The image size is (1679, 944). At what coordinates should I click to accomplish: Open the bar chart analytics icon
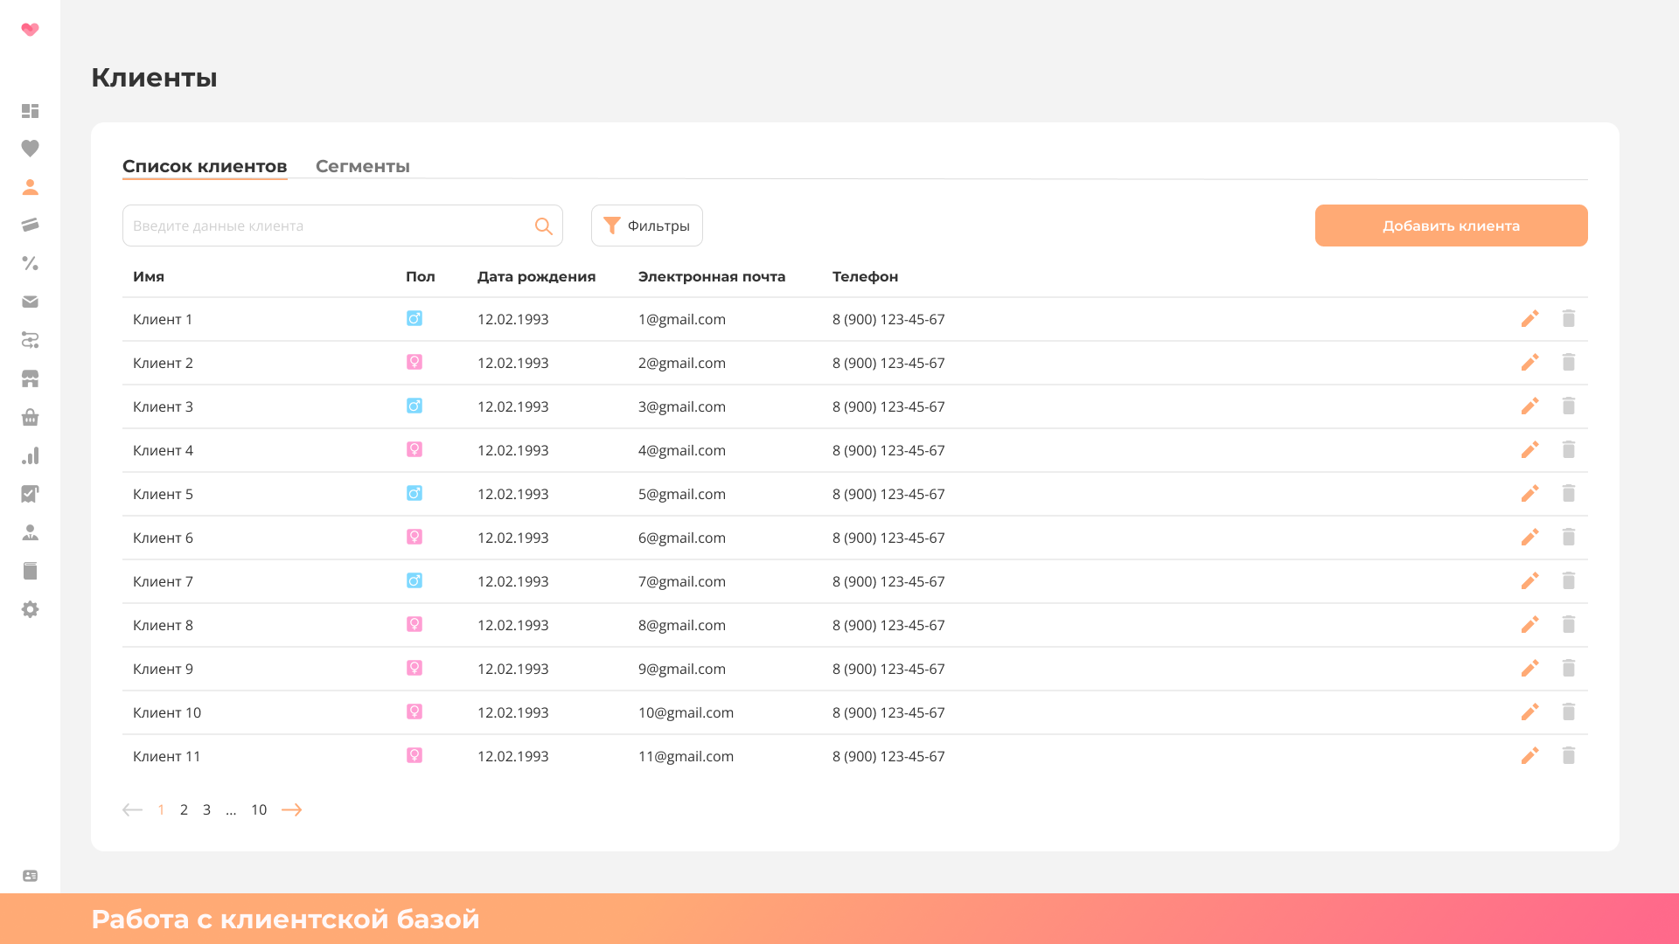(x=30, y=455)
